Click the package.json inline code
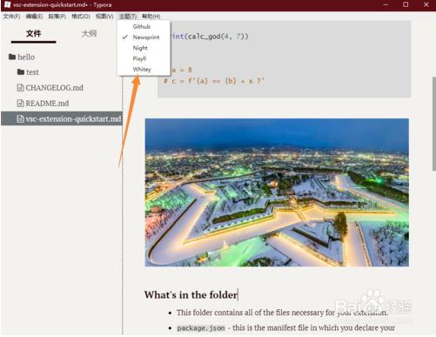The height and width of the screenshot is (337, 436). [x=201, y=328]
